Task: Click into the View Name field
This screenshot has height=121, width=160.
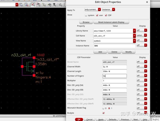Action: 113,41
